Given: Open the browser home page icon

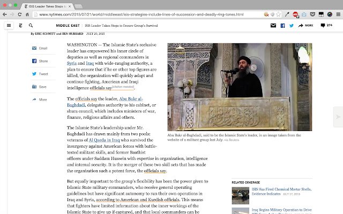Looking at the screenshot, I should point(27,14).
